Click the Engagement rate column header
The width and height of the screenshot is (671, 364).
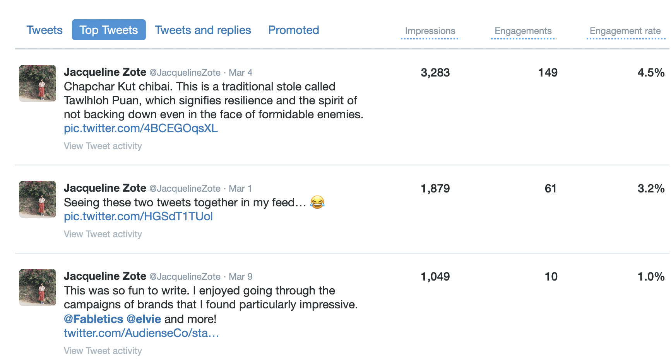(625, 31)
